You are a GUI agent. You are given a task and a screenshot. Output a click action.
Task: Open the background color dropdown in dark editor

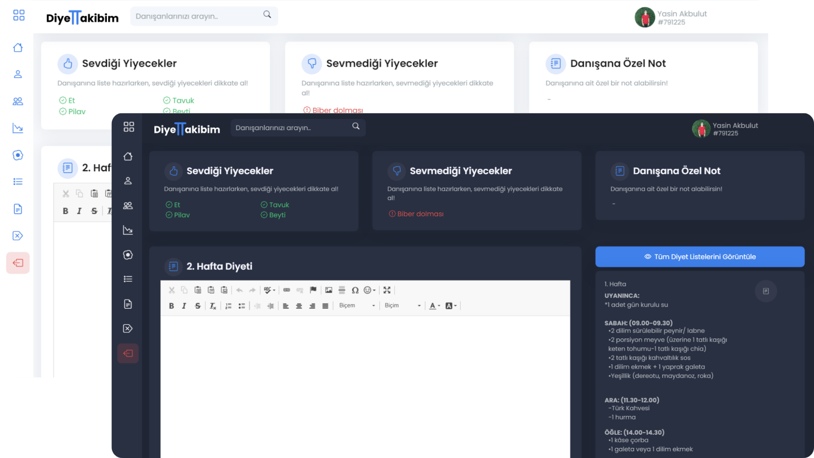(x=451, y=306)
